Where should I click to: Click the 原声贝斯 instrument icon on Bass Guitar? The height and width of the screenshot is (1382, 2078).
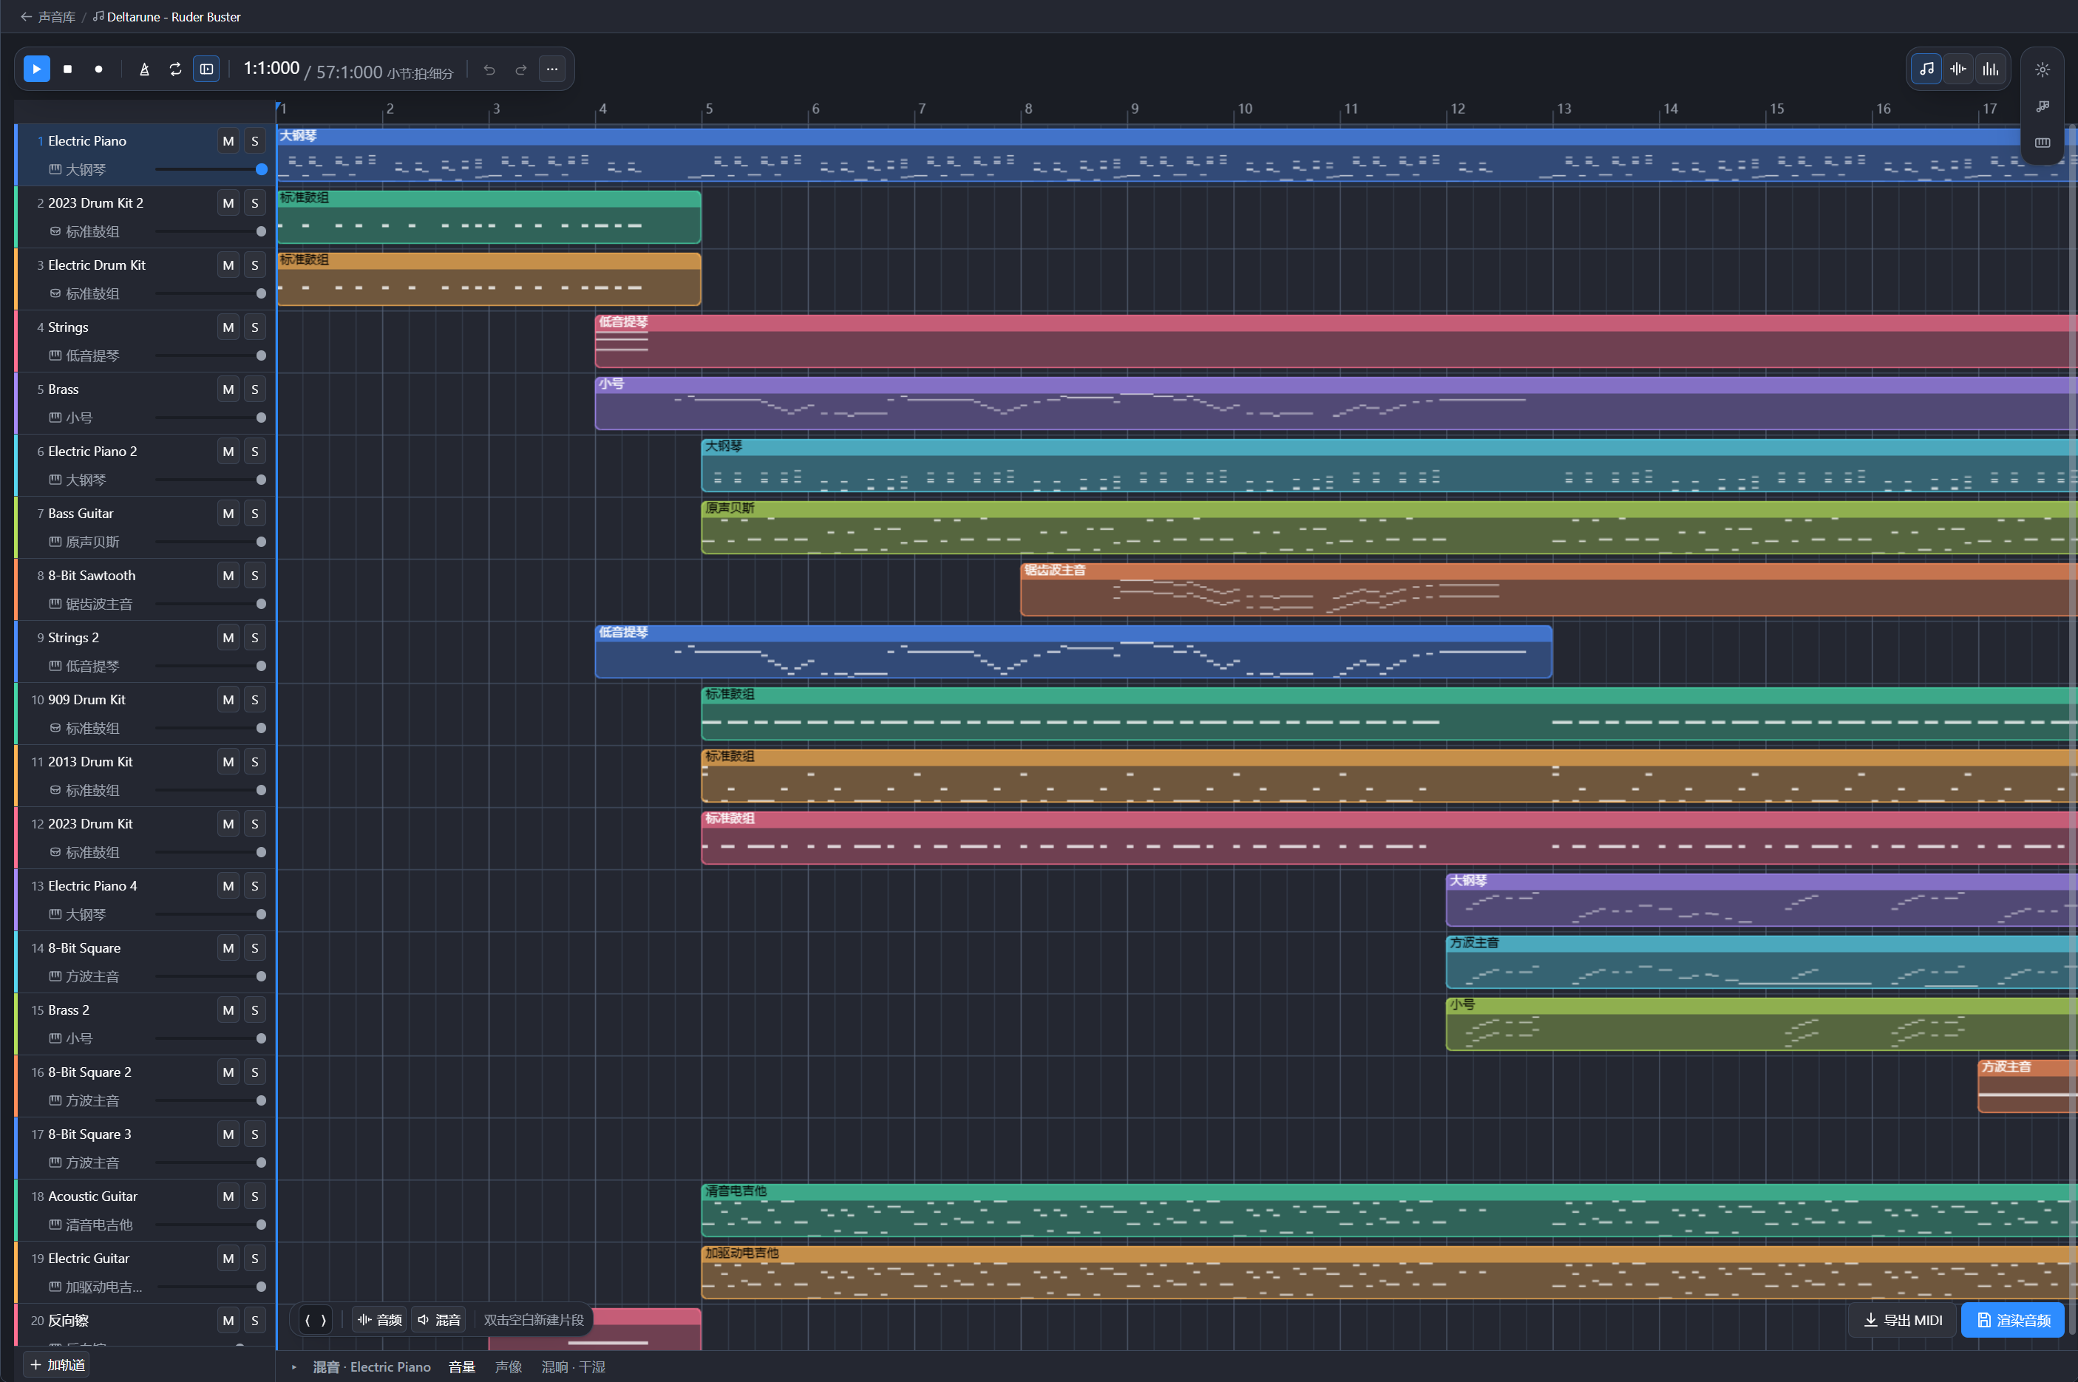tap(55, 542)
